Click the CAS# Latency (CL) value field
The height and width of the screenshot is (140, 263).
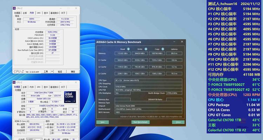[x=52, y=38]
